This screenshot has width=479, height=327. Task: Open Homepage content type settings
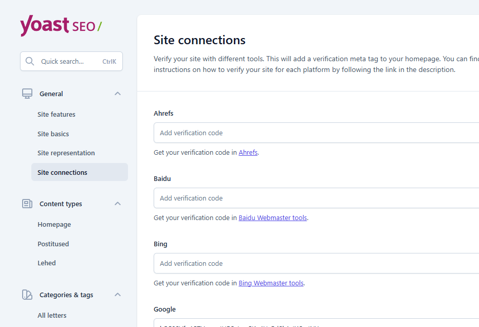pos(54,225)
